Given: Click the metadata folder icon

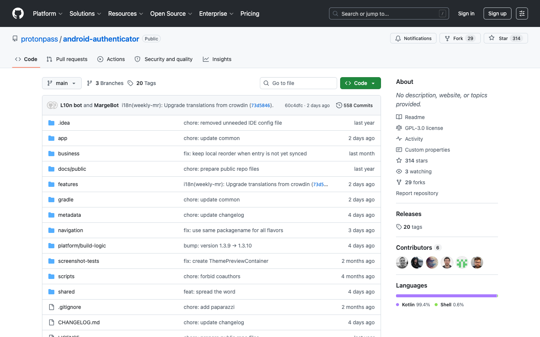Looking at the screenshot, I should point(51,215).
